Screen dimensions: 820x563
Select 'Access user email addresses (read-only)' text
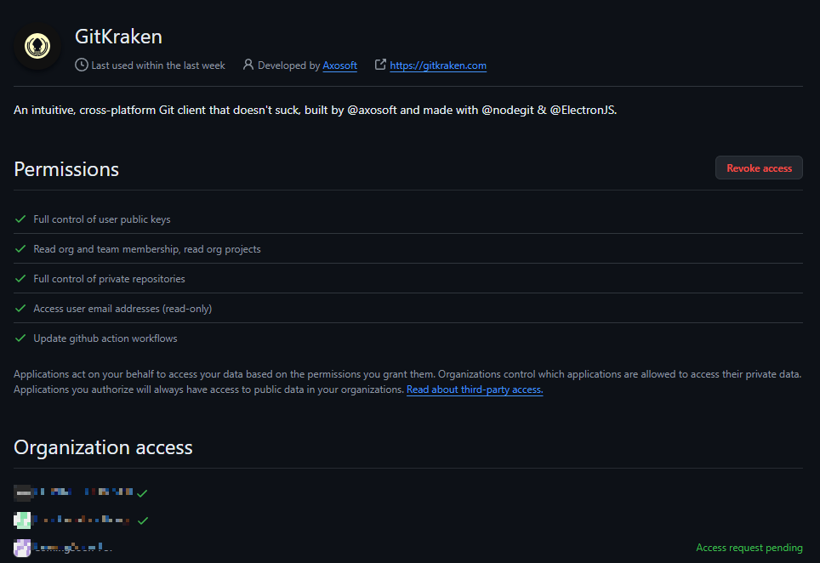pos(122,309)
